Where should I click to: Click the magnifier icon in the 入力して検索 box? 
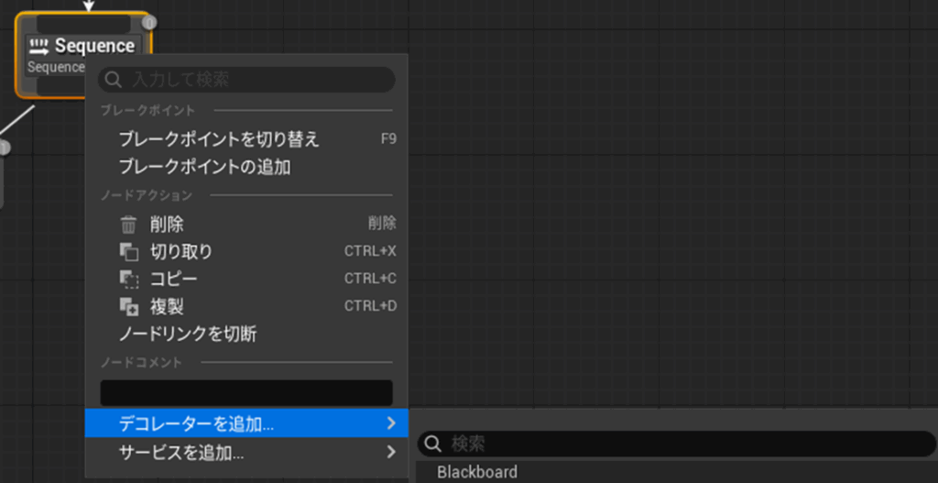114,80
